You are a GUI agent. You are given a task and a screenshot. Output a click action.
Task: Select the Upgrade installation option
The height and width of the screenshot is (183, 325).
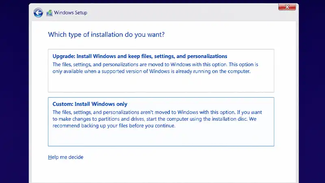pos(161,70)
